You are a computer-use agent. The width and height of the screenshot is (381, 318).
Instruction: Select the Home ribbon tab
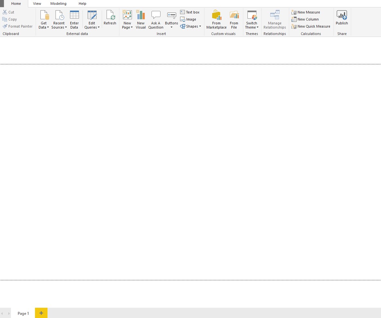[16, 4]
